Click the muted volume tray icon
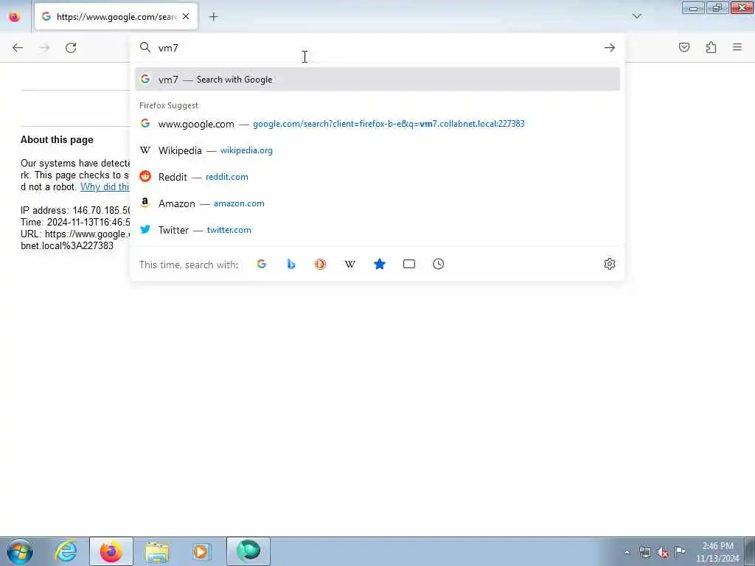Image resolution: width=755 pixels, height=566 pixels. 663,552
